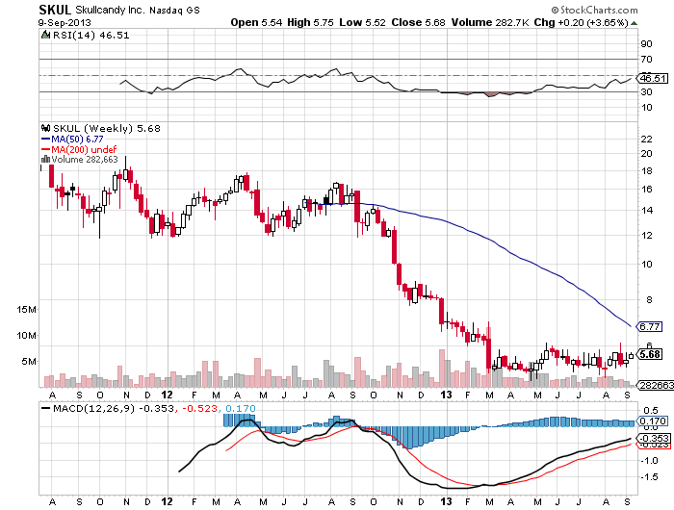Click the 5M volume axis label
Screen dimensions: 674x510
tap(29, 362)
